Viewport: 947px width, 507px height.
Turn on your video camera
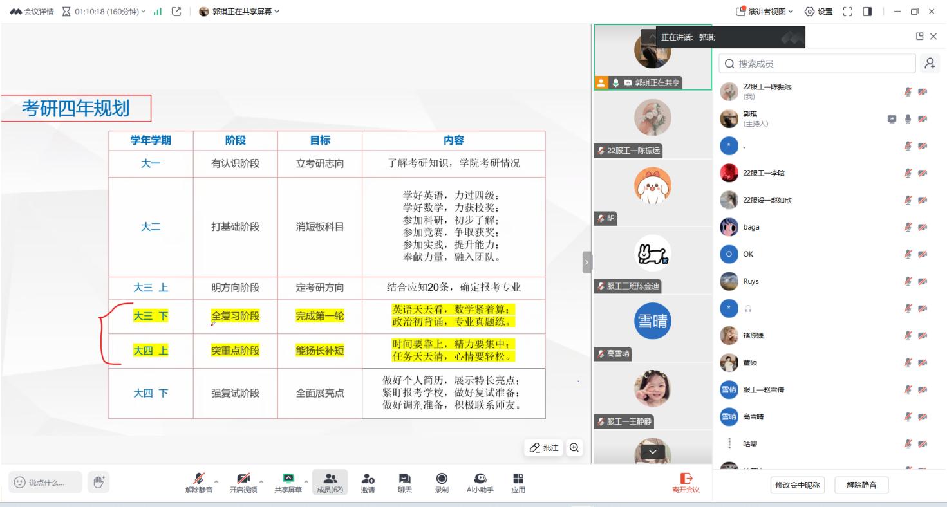[243, 479]
